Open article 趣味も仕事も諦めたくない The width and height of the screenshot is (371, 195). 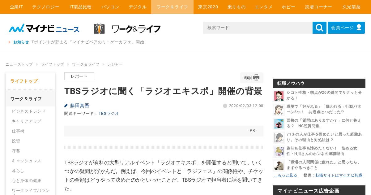pyautogui.click(x=322, y=151)
